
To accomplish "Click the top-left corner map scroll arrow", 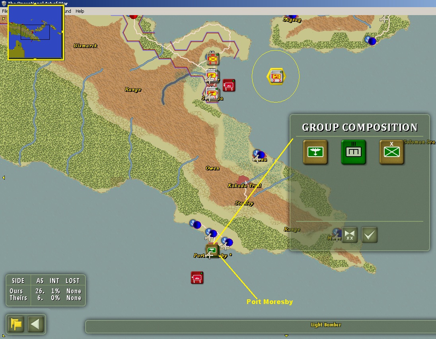I will [x=3, y=19].
